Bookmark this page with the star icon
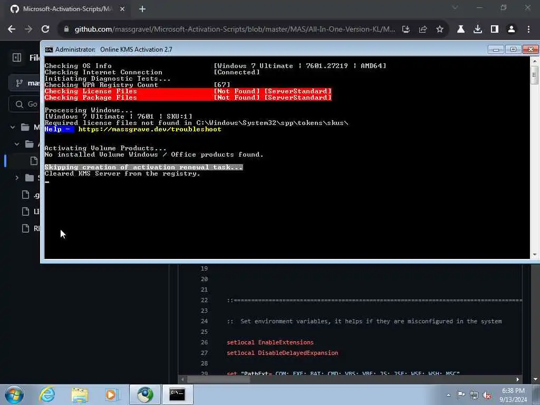 440,30
